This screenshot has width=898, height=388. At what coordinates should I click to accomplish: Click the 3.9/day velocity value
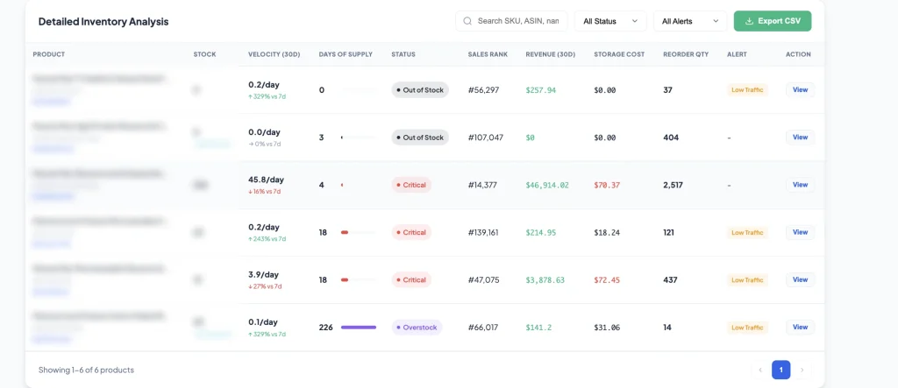(263, 275)
